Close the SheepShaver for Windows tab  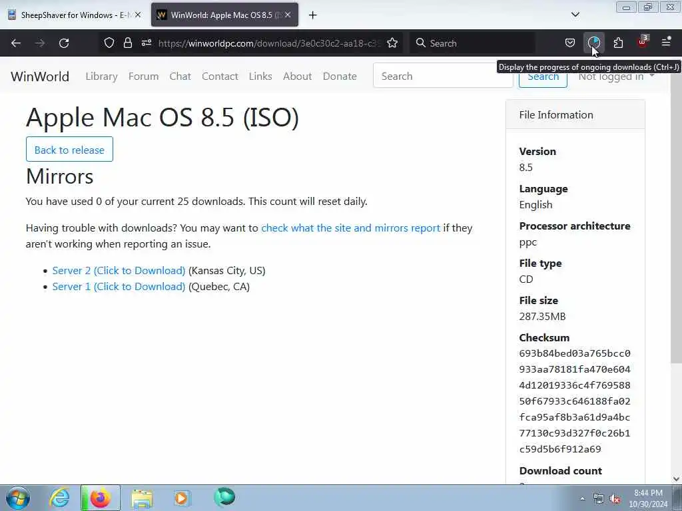tap(138, 15)
